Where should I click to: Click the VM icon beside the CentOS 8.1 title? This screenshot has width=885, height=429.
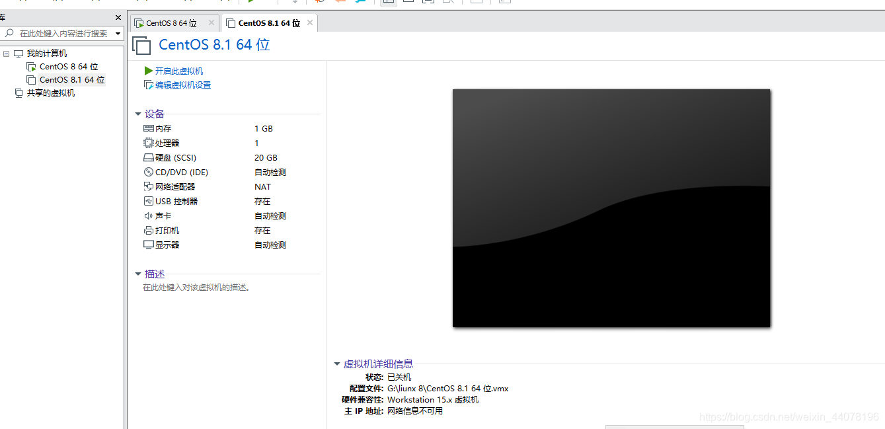tap(141, 45)
